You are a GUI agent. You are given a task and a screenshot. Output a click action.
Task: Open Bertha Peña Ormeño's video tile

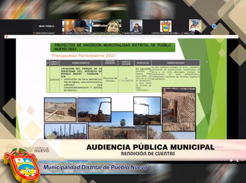tap(136, 27)
